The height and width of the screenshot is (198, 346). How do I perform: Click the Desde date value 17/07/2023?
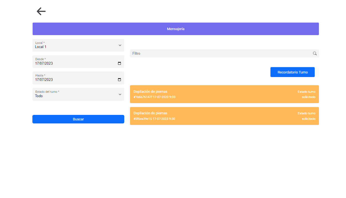(44, 63)
